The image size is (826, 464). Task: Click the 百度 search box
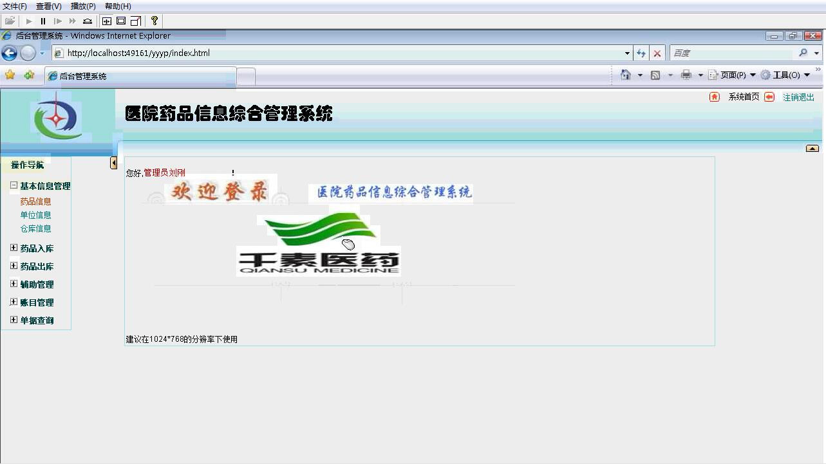pyautogui.click(x=732, y=53)
